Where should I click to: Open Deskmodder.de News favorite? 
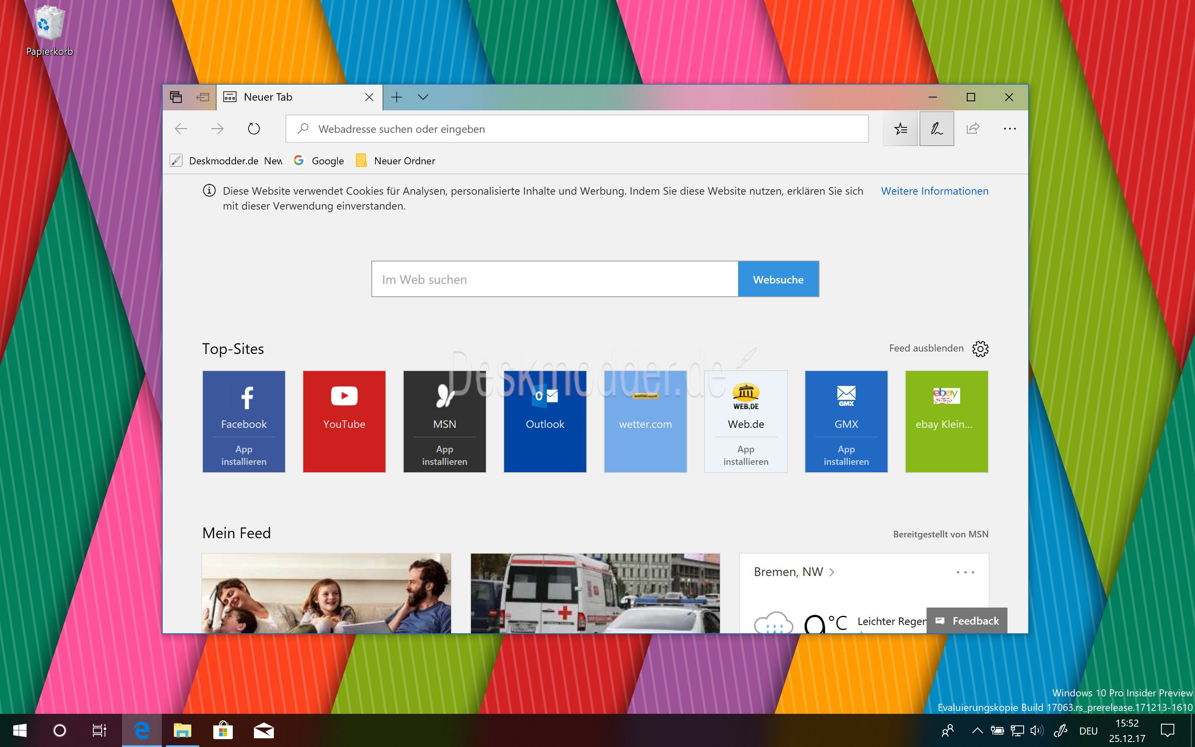click(x=226, y=161)
